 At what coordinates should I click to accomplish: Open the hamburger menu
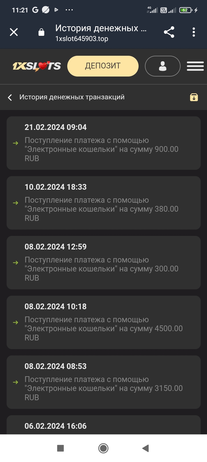tap(195, 66)
